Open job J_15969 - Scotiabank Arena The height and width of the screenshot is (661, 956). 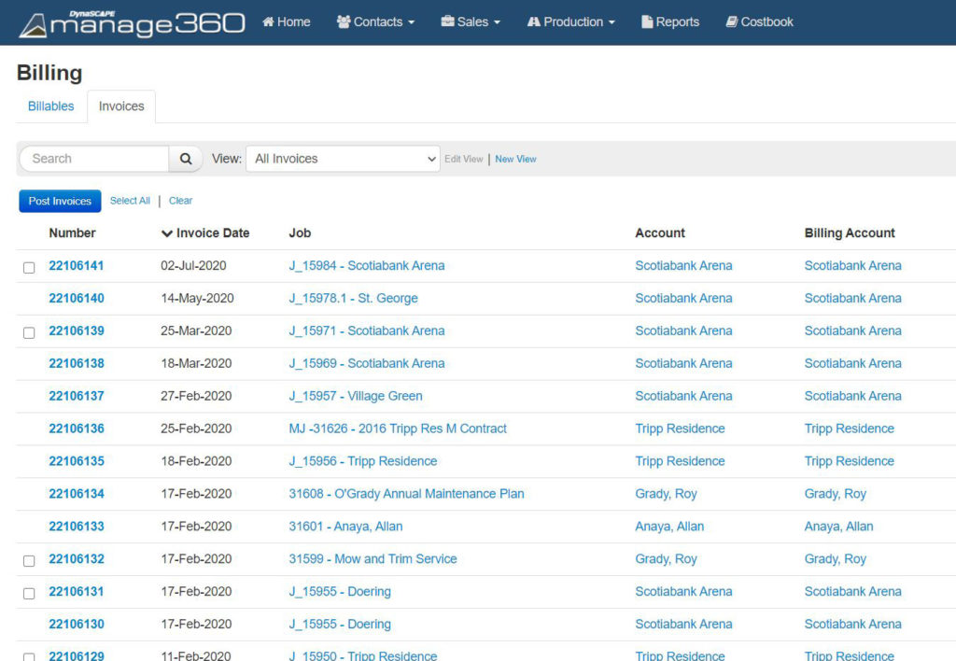(x=367, y=363)
